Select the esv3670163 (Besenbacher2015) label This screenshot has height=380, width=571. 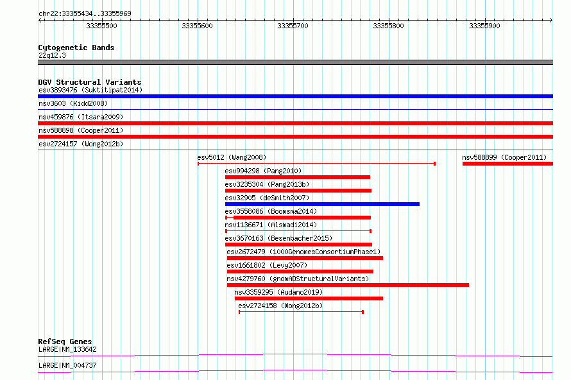(x=278, y=238)
